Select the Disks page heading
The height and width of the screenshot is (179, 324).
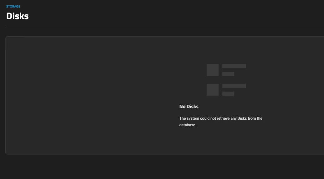click(17, 16)
